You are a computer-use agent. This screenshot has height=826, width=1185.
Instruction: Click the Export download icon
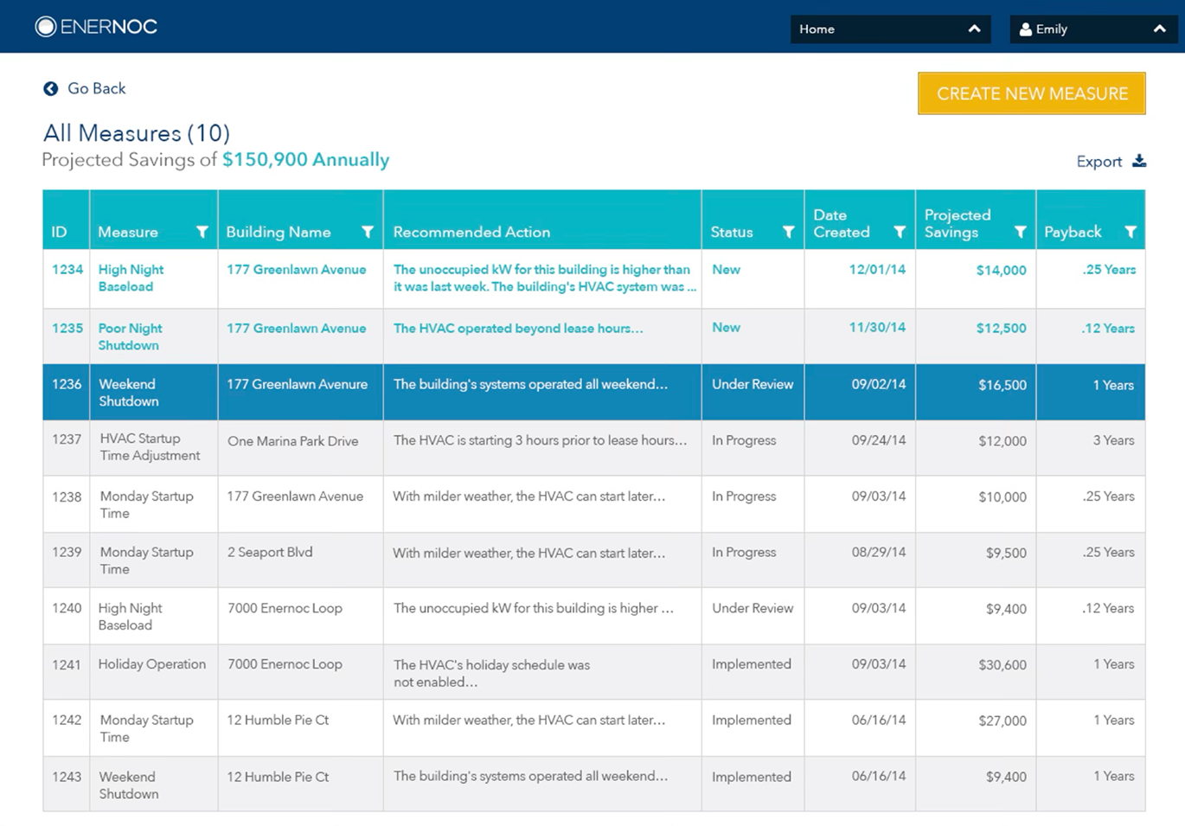tap(1139, 161)
